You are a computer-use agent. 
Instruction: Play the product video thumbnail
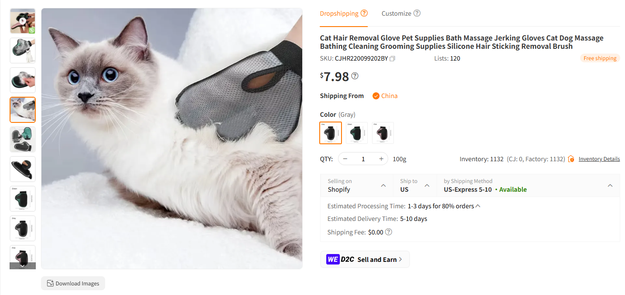[22, 20]
